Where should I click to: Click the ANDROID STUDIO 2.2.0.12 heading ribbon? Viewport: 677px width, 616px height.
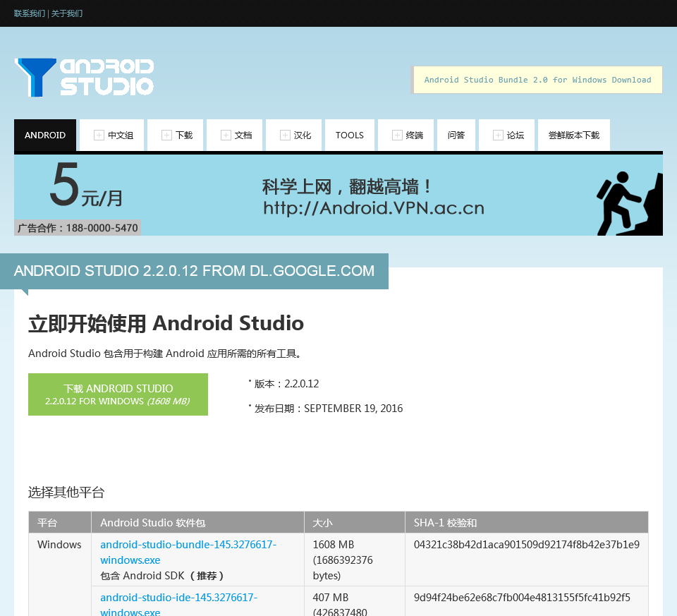pos(195,271)
